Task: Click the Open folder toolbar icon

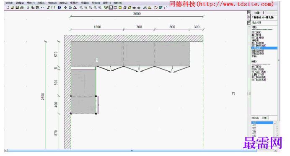Action: [x=13, y=8]
